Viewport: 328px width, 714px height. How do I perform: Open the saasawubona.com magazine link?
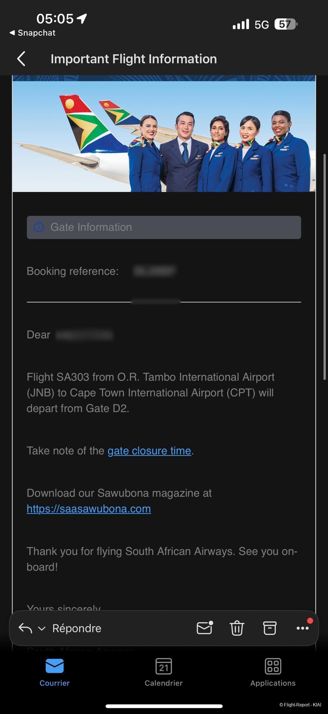89,509
